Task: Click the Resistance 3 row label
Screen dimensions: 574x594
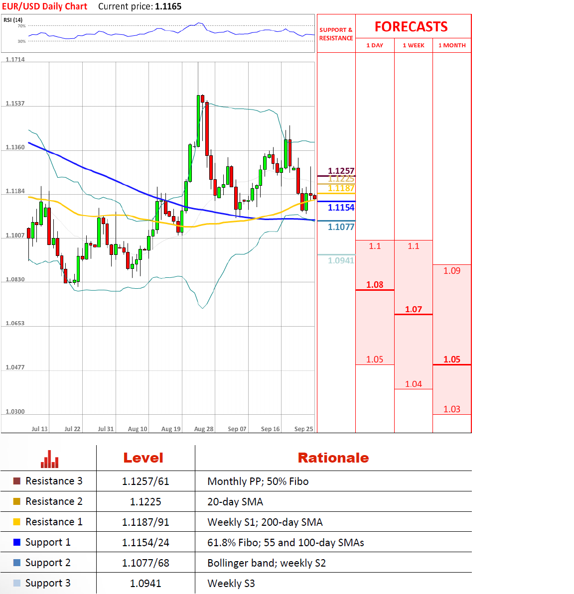Action: (54, 481)
